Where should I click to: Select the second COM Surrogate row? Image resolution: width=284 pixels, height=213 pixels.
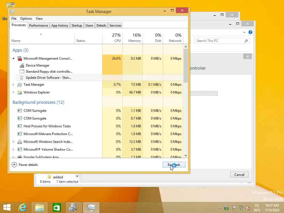pos(96,118)
